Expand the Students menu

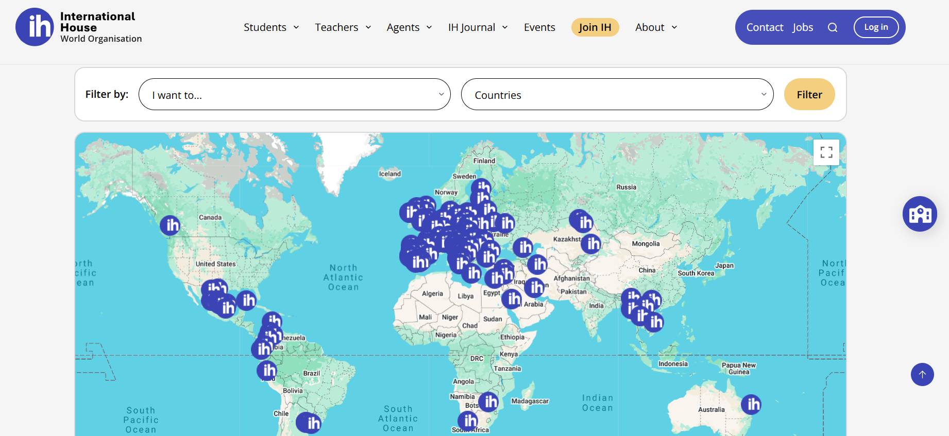(271, 27)
